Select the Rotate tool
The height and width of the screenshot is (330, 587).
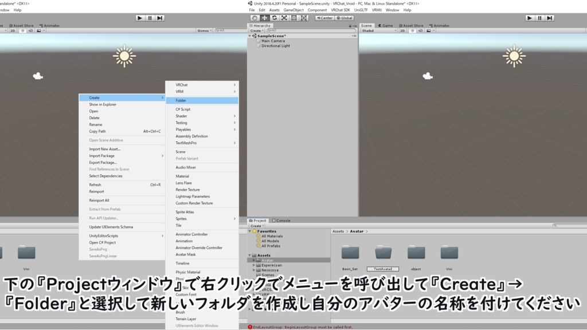click(x=274, y=18)
